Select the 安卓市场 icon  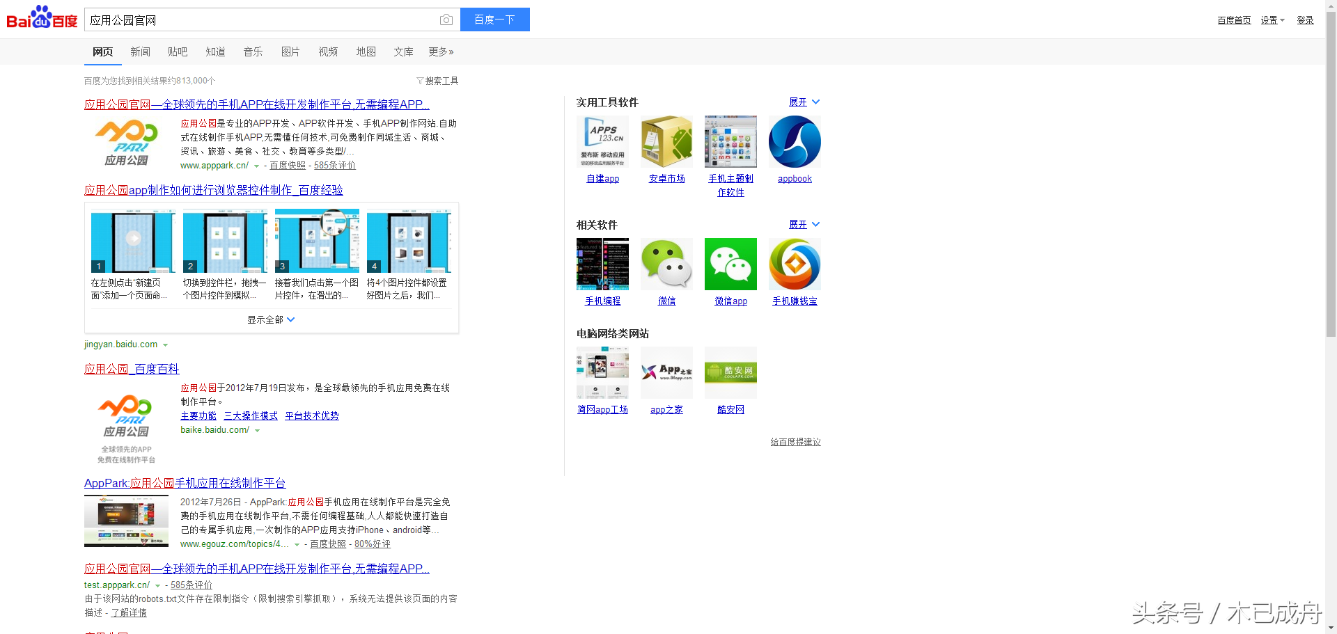point(666,141)
